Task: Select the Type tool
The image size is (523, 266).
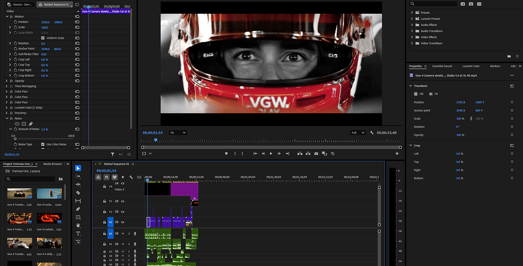Action: (x=78, y=234)
